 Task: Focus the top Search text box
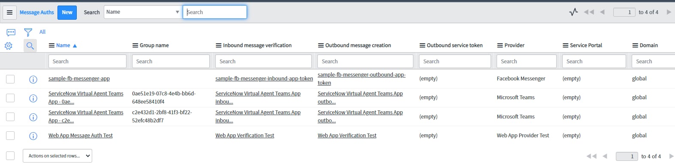point(215,12)
